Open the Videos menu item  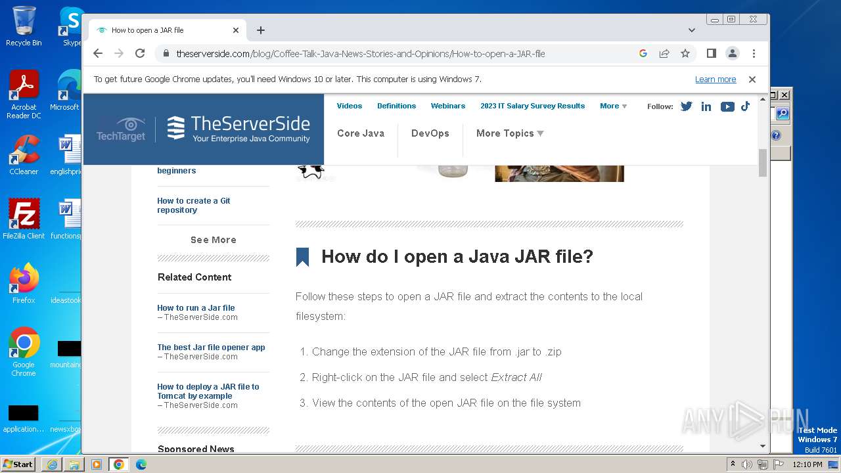point(350,106)
